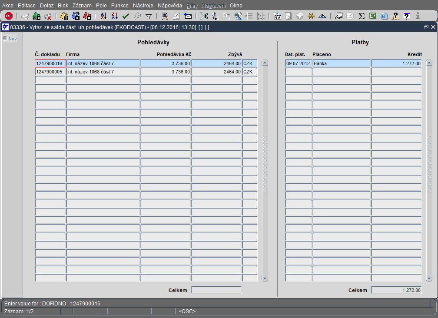Click payment date 09.07.2012
The width and height of the screenshot is (438, 318).
click(299, 63)
